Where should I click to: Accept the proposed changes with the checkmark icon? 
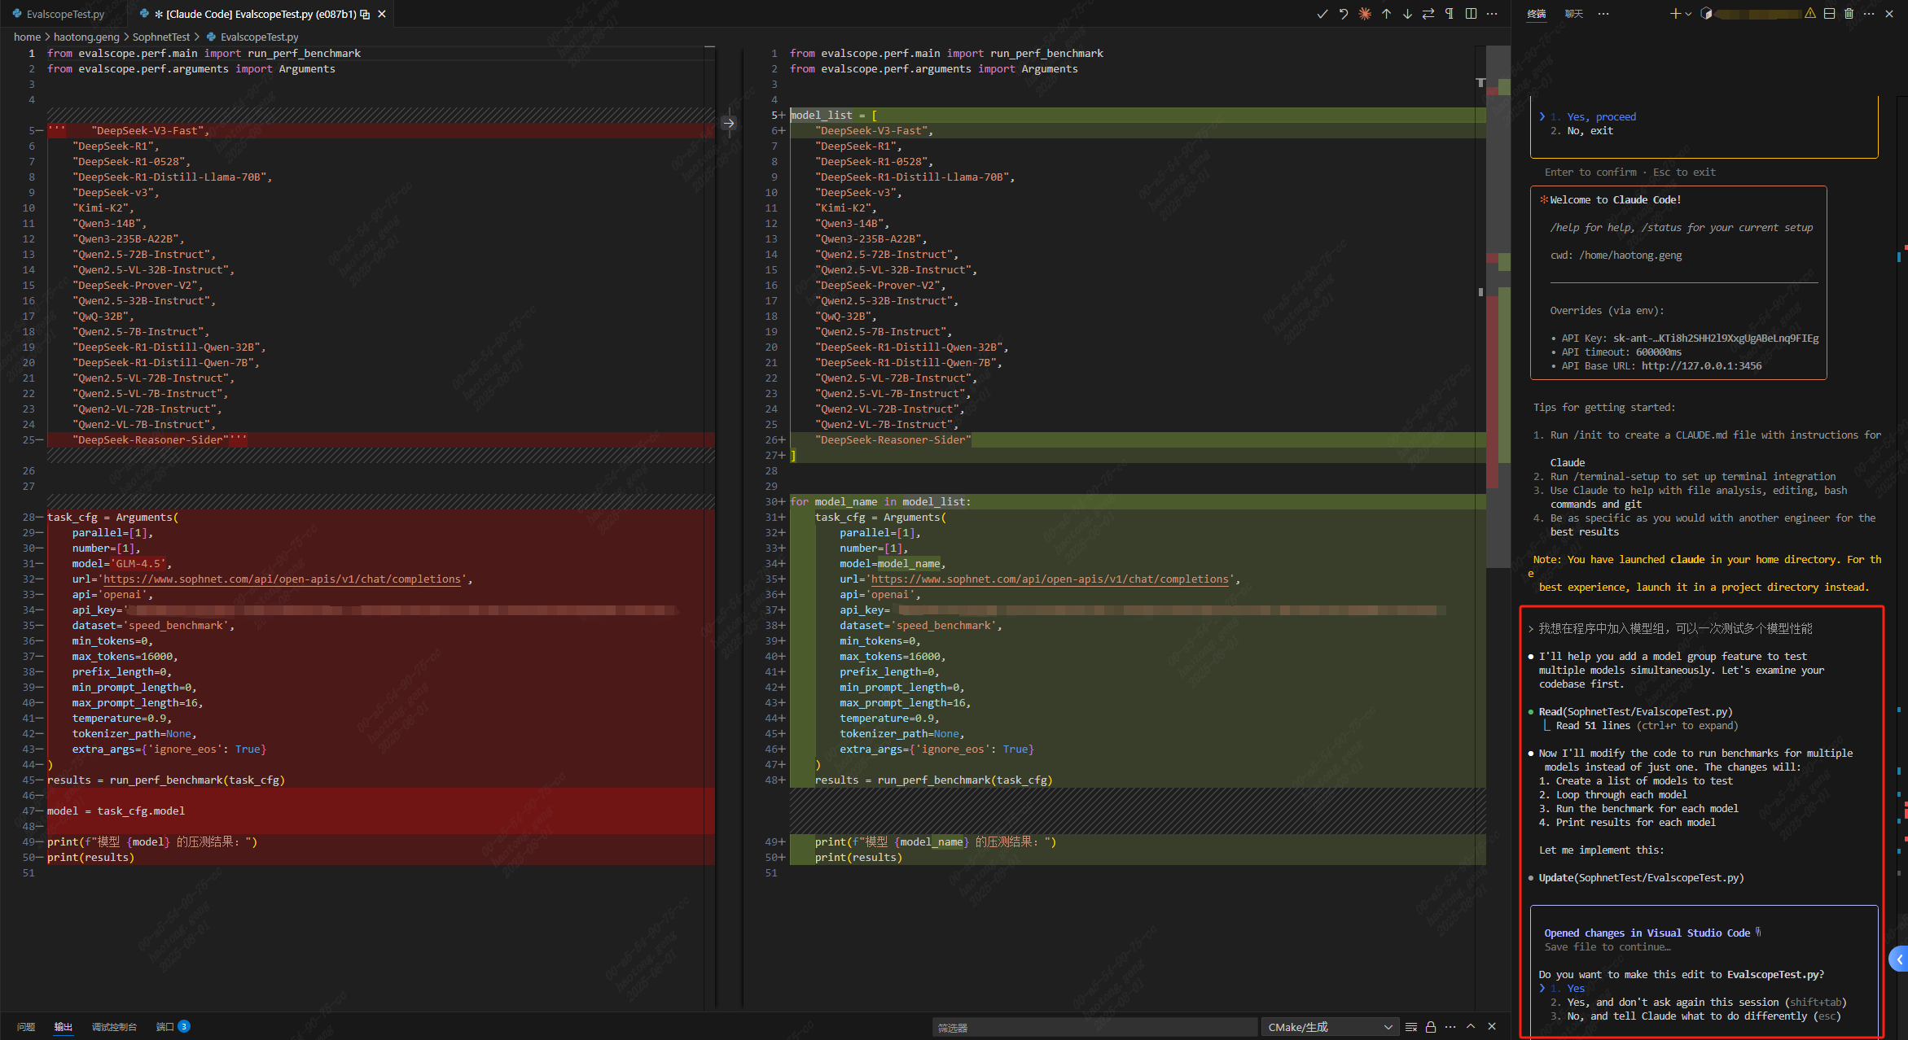(x=1322, y=14)
